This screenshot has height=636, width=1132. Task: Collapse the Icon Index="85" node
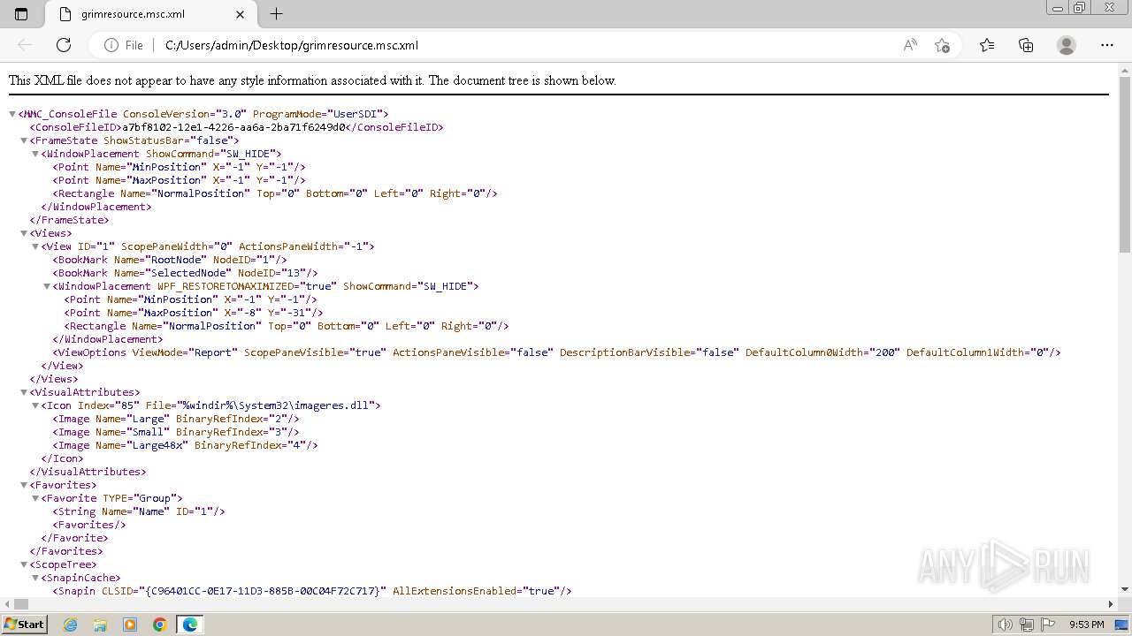click(x=35, y=405)
